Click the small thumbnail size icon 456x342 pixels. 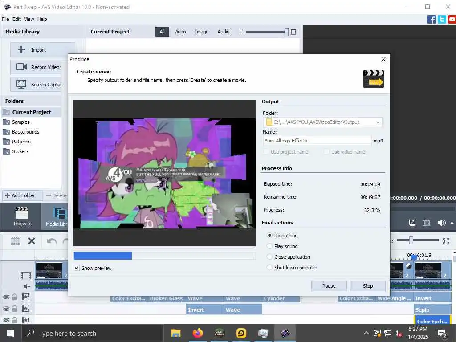(241, 32)
